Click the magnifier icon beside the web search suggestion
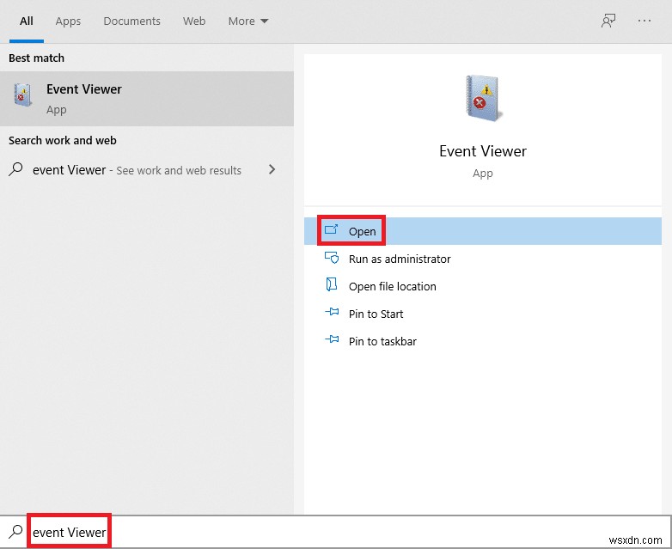 tap(16, 170)
